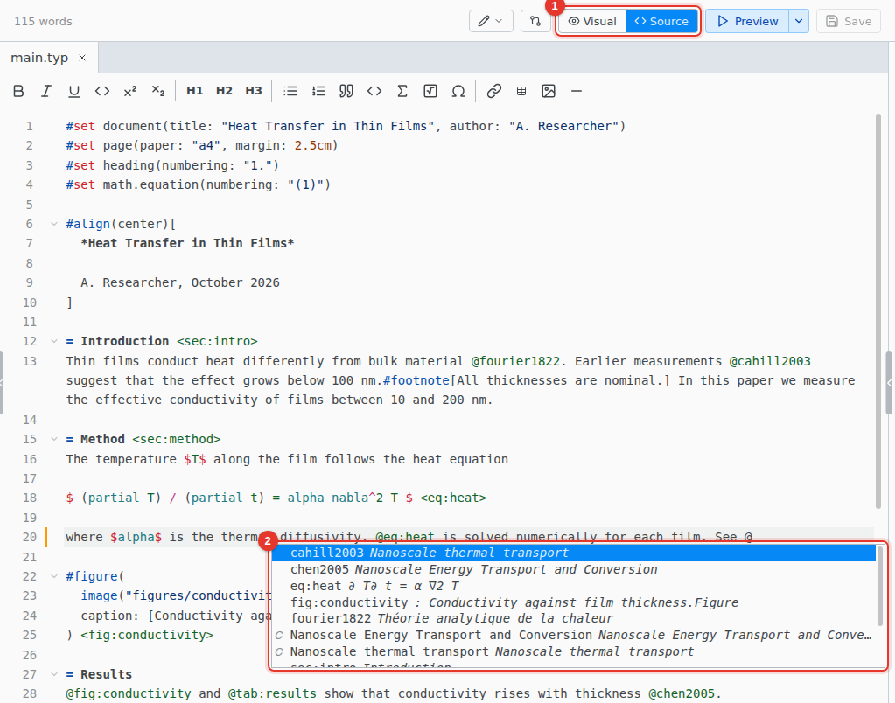Insert a block quote
This screenshot has height=703, width=895.
pos(346,91)
